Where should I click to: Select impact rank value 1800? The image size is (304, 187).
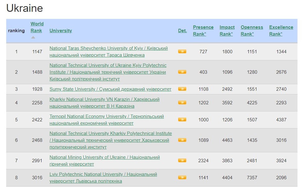coord(227,51)
